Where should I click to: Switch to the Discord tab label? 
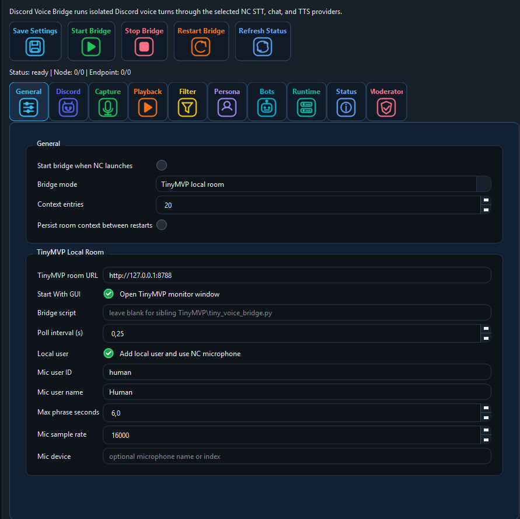coord(68,92)
